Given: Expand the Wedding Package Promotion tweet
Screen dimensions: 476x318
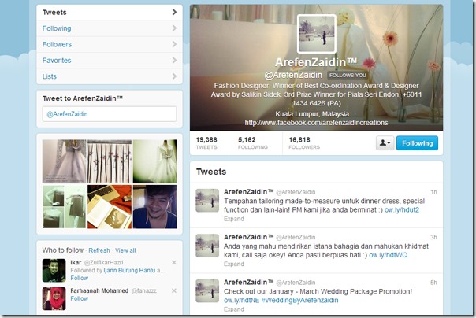Looking at the screenshot, I should [x=234, y=309].
